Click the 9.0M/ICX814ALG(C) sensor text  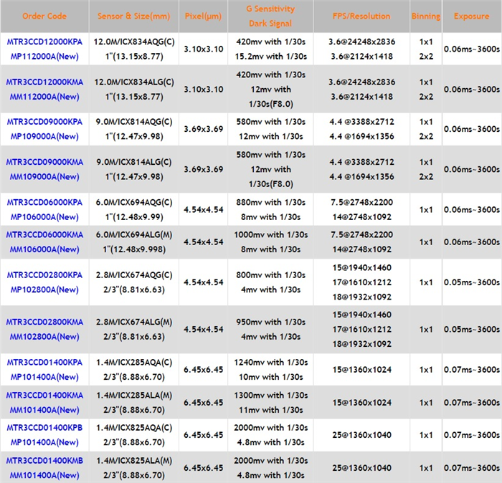tap(134, 162)
